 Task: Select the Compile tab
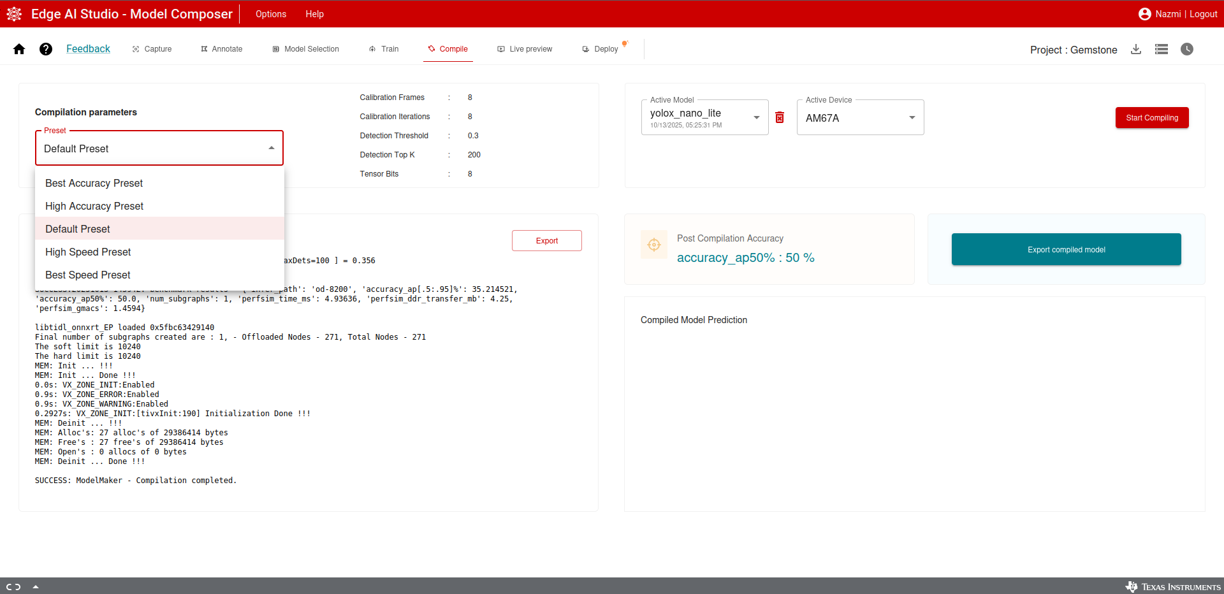click(448, 49)
